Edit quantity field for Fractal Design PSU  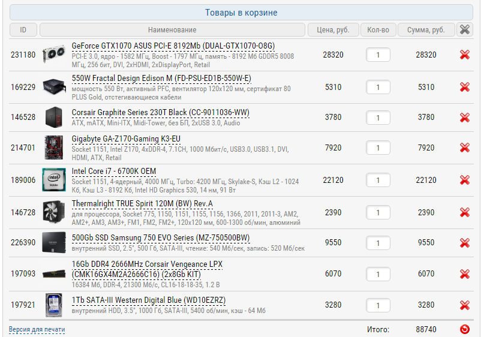(378, 88)
